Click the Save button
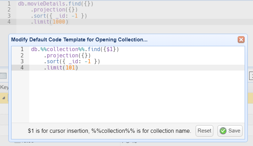 (230, 131)
